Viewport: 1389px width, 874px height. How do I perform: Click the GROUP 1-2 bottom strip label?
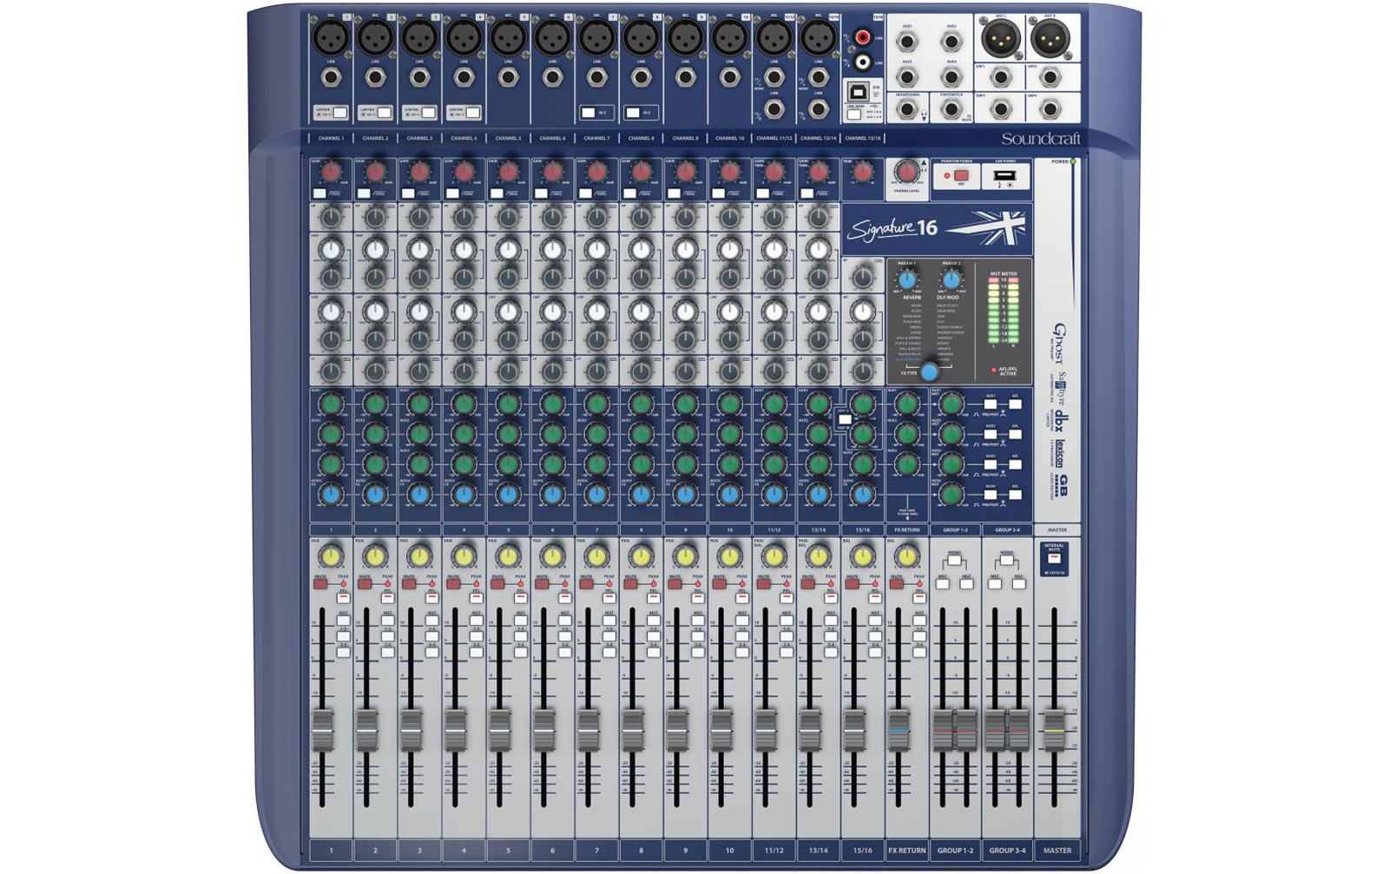pos(955,851)
